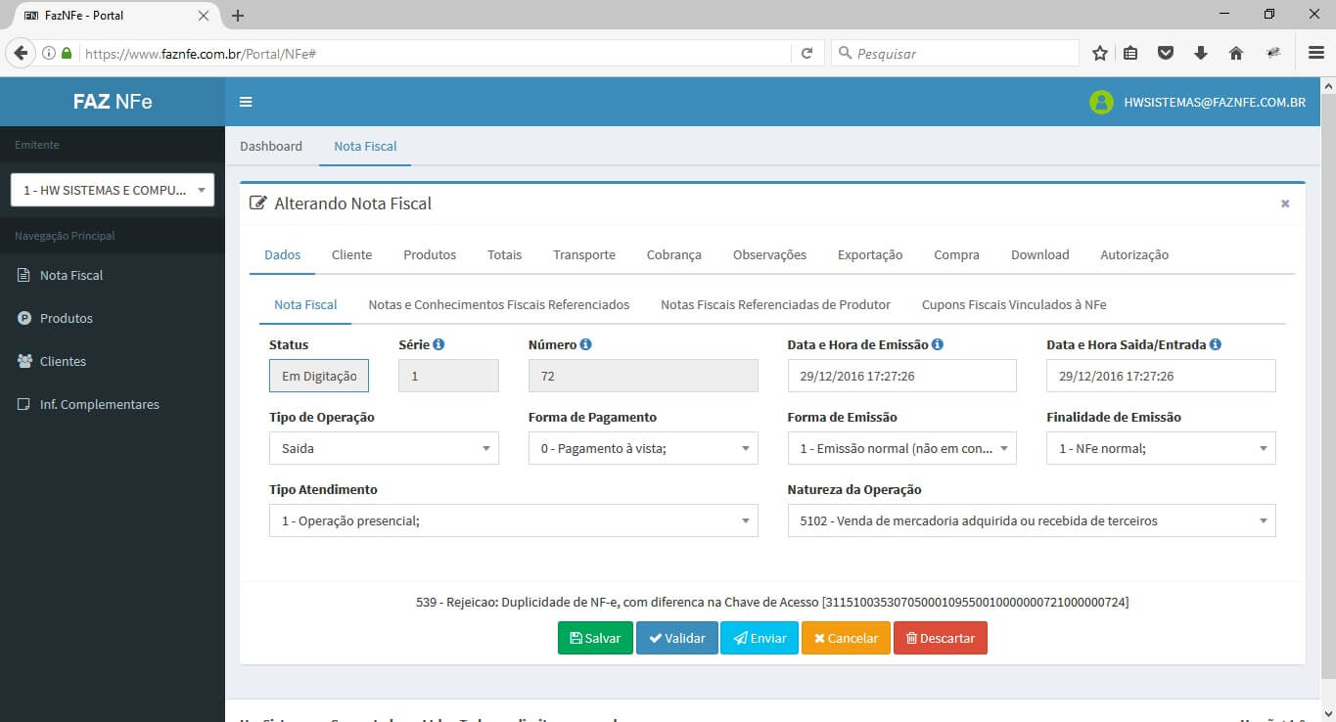Select the Dados tab

(x=283, y=254)
